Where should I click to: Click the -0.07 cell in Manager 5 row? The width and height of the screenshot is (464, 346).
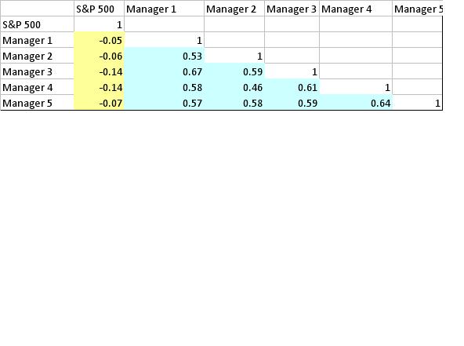[x=99, y=103]
